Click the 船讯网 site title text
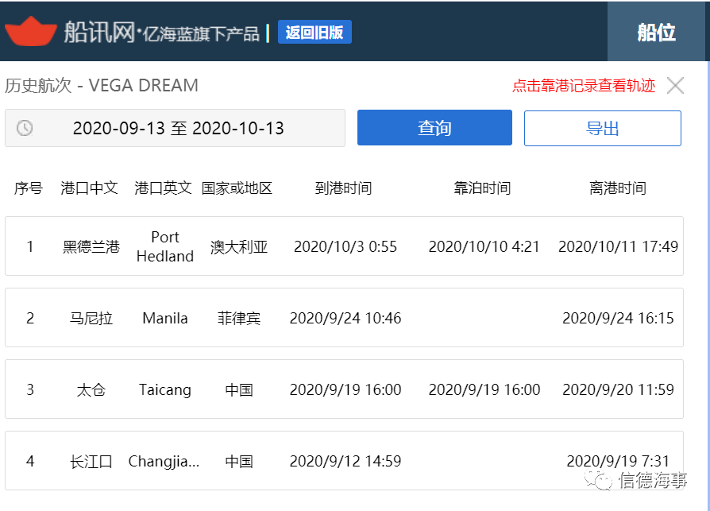 click(99, 32)
